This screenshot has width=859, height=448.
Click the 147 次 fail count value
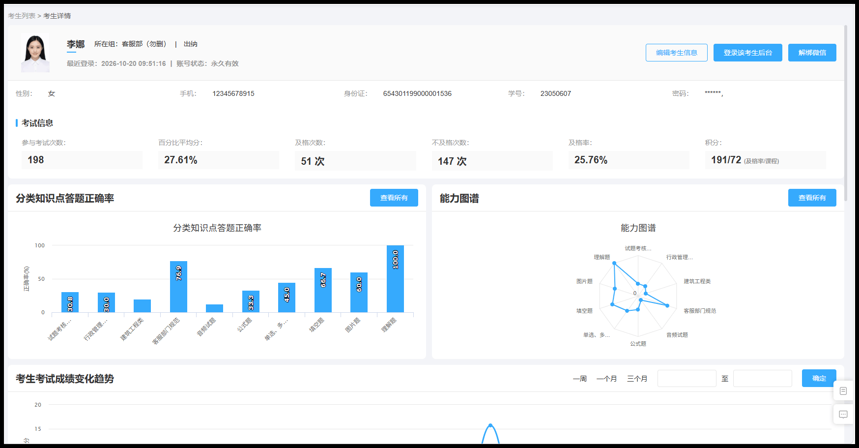(x=452, y=161)
